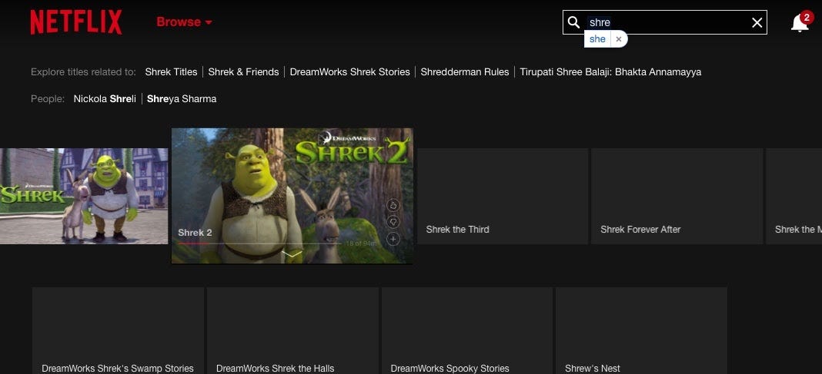Open 'DreamWorks Shrek Stories' related link
Viewport: 822px width, 374px height.
(x=349, y=72)
